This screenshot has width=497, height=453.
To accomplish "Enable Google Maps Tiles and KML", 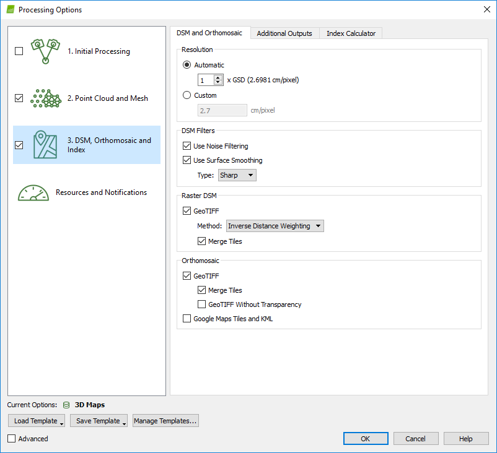I will [187, 319].
